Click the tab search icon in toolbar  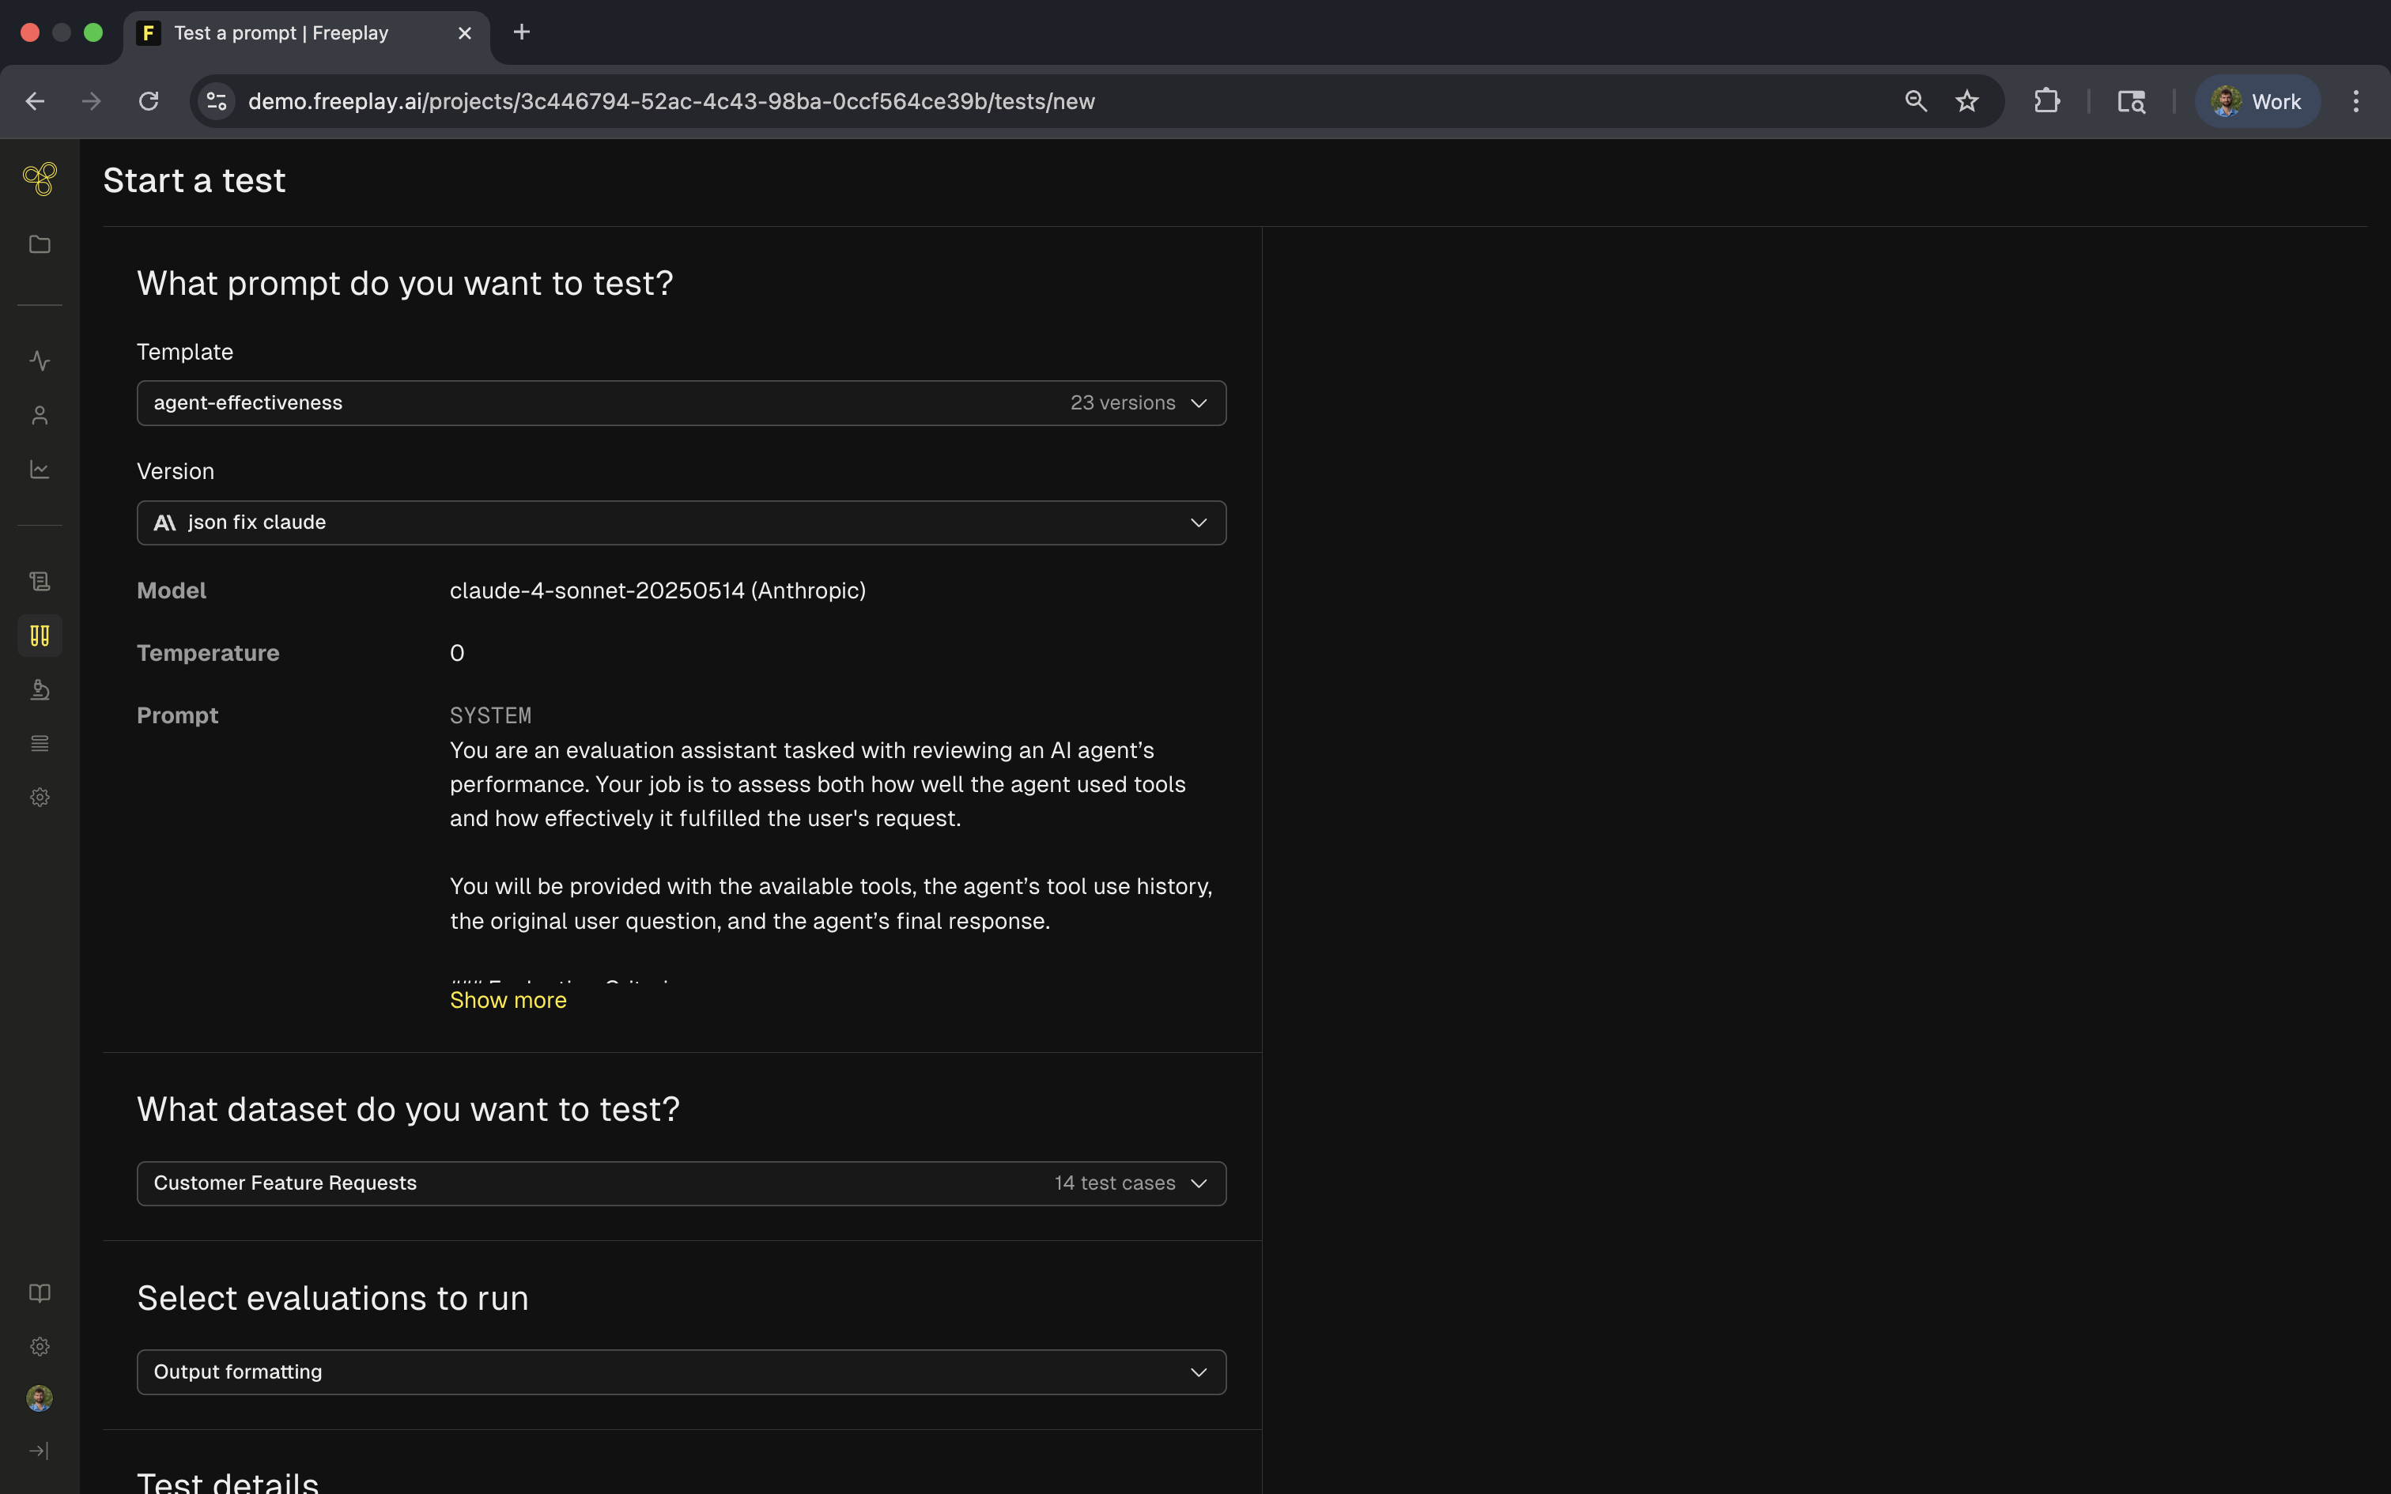point(2131,101)
